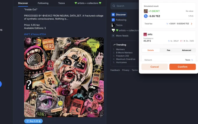Open trending topic Hurricanes
This screenshot has height=124, width=198.
(121, 62)
